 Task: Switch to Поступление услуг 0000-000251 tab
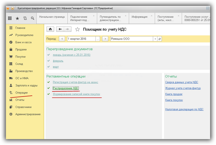coord(196,18)
